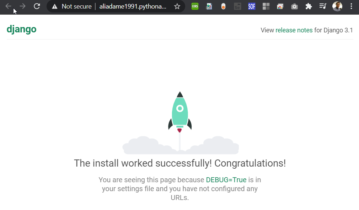Click the 'for Django 3.1' text
This screenshot has width=359, height=210.
(x=333, y=30)
